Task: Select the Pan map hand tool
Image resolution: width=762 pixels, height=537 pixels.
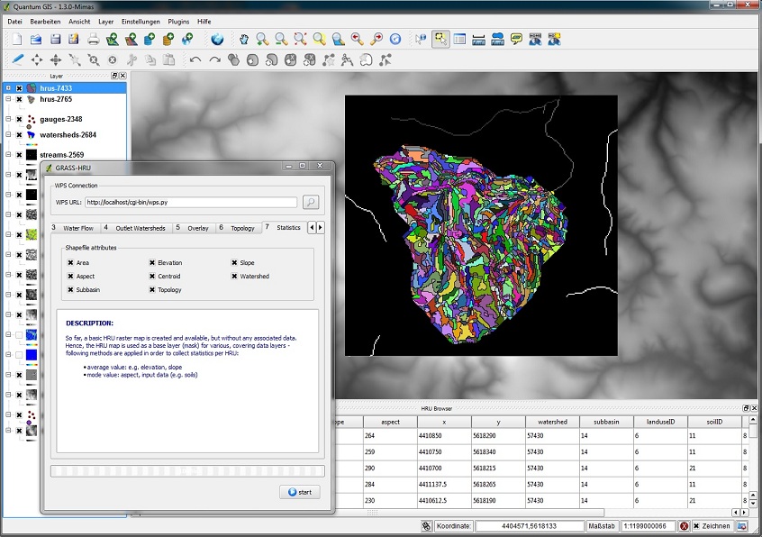Action: point(242,39)
